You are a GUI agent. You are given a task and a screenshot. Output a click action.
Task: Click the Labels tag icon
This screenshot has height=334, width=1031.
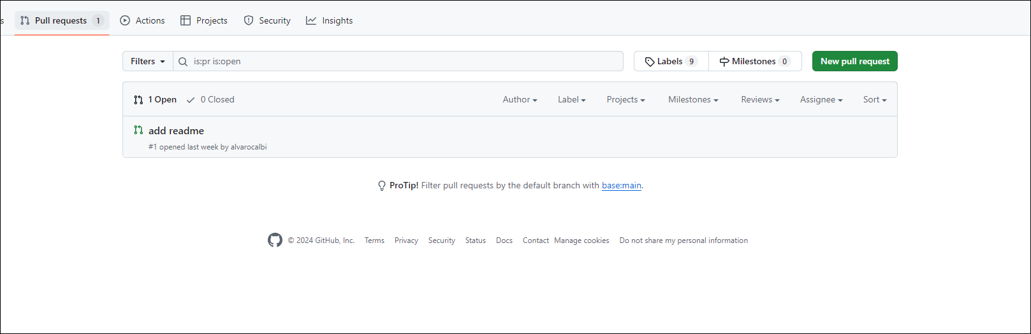point(650,62)
